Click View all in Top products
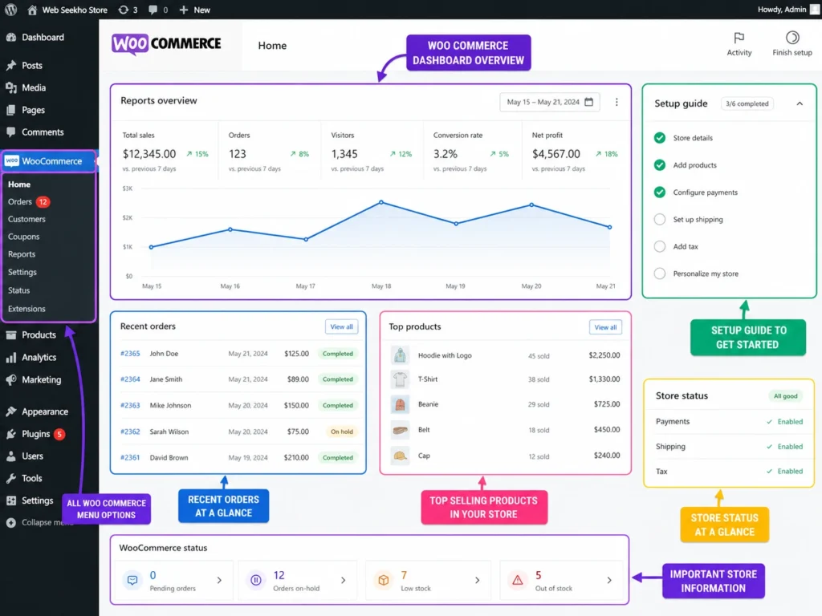 [605, 327]
